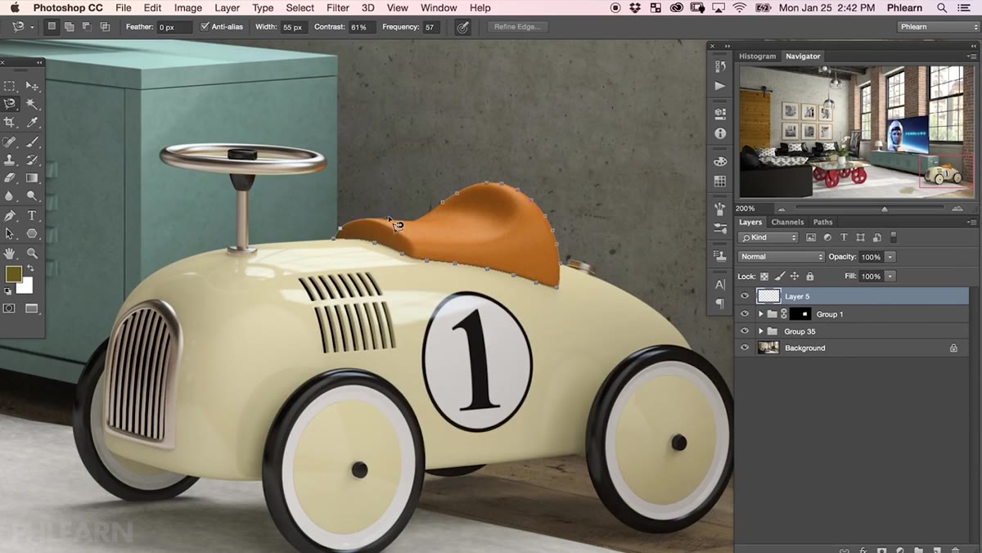Open the Swatches grid panel icon

[x=720, y=181]
